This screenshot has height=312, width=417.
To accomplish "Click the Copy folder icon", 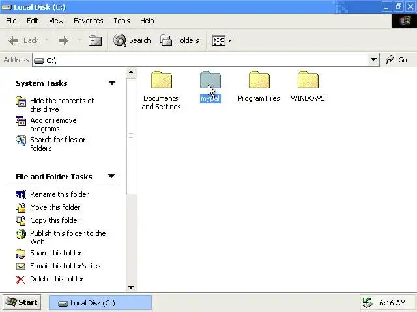I will click(21, 220).
